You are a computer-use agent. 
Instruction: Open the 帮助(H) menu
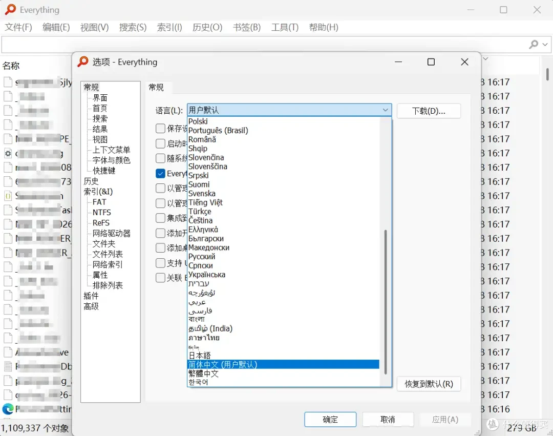324,27
